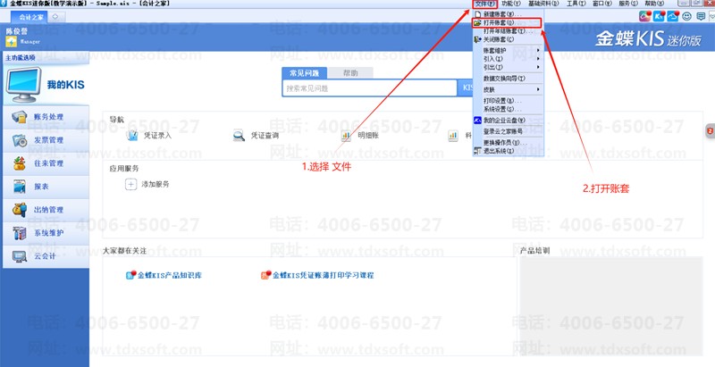
Task: Launch 凭证录入 from navigation
Action: click(148, 135)
